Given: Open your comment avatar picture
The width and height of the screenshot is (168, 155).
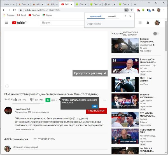Looking at the screenshot, I should [x=8, y=149].
